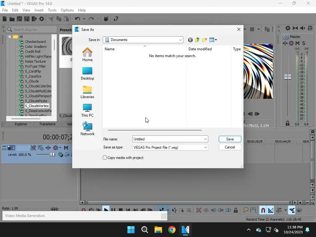This screenshot has width=316, height=237.
Task: Click the Open folder icon in toolbar
Action: (x=12, y=19)
